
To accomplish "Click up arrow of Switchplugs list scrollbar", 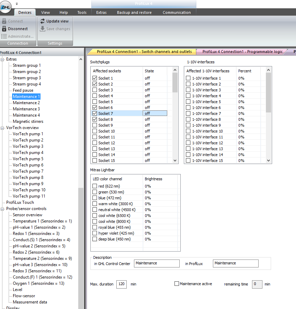I will (x=175, y=70).
